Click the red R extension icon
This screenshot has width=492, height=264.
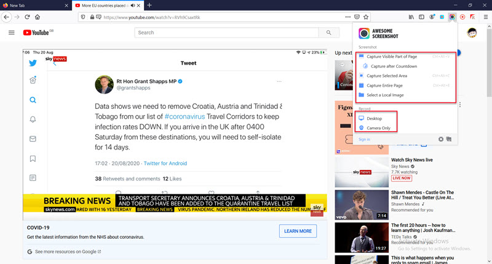(x=472, y=17)
